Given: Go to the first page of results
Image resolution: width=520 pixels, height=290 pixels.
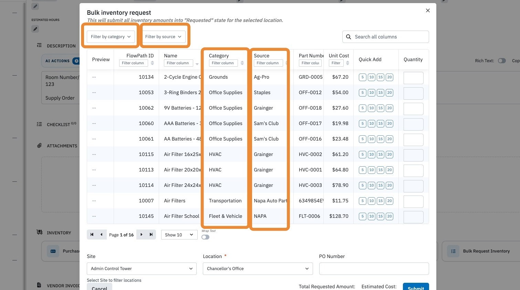Looking at the screenshot, I should [x=92, y=235].
